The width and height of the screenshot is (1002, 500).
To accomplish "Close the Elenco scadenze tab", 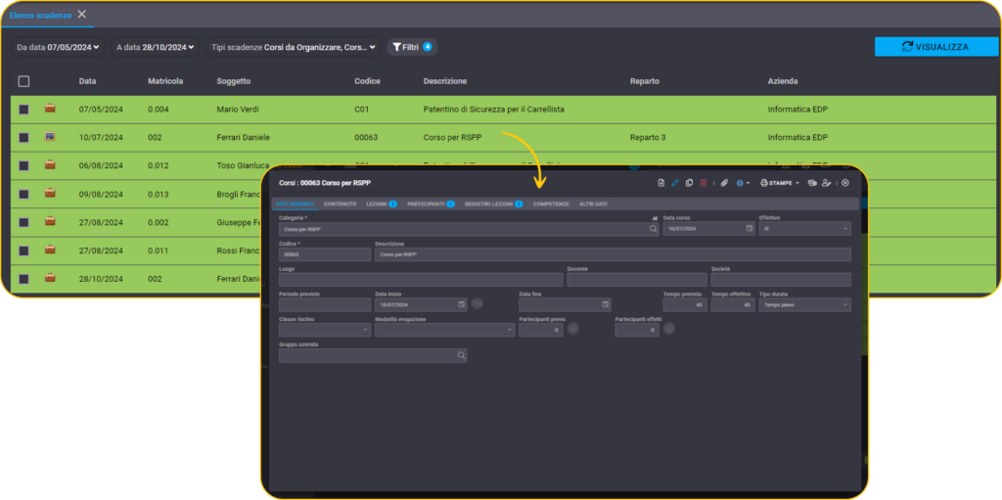I will tap(82, 14).
